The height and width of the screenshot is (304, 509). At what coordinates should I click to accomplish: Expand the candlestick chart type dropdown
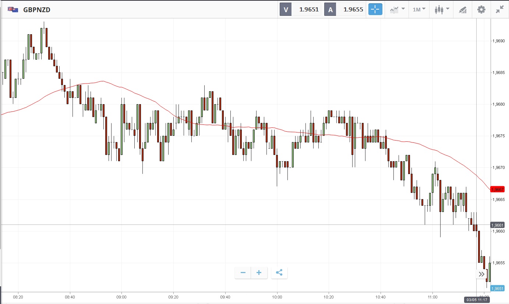tap(442, 10)
